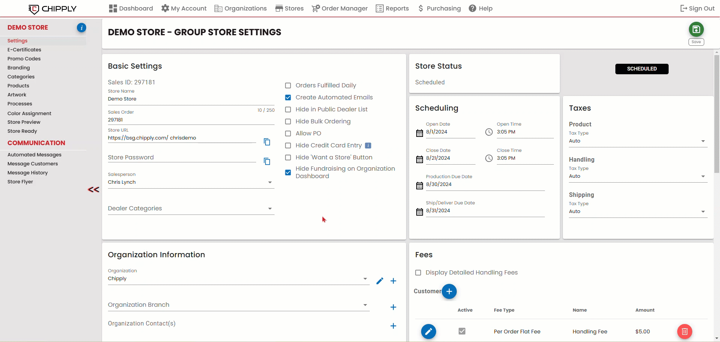The width and height of the screenshot is (720, 342).
Task: Uncheck Create Automated Emails
Action: (x=288, y=97)
